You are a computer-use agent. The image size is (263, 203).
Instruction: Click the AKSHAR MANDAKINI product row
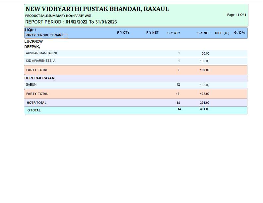point(41,53)
